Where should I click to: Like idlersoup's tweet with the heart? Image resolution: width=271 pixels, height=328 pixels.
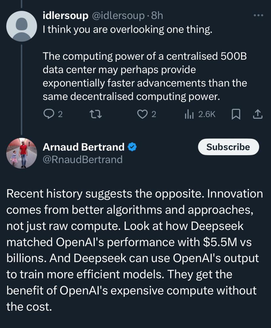pos(141,114)
